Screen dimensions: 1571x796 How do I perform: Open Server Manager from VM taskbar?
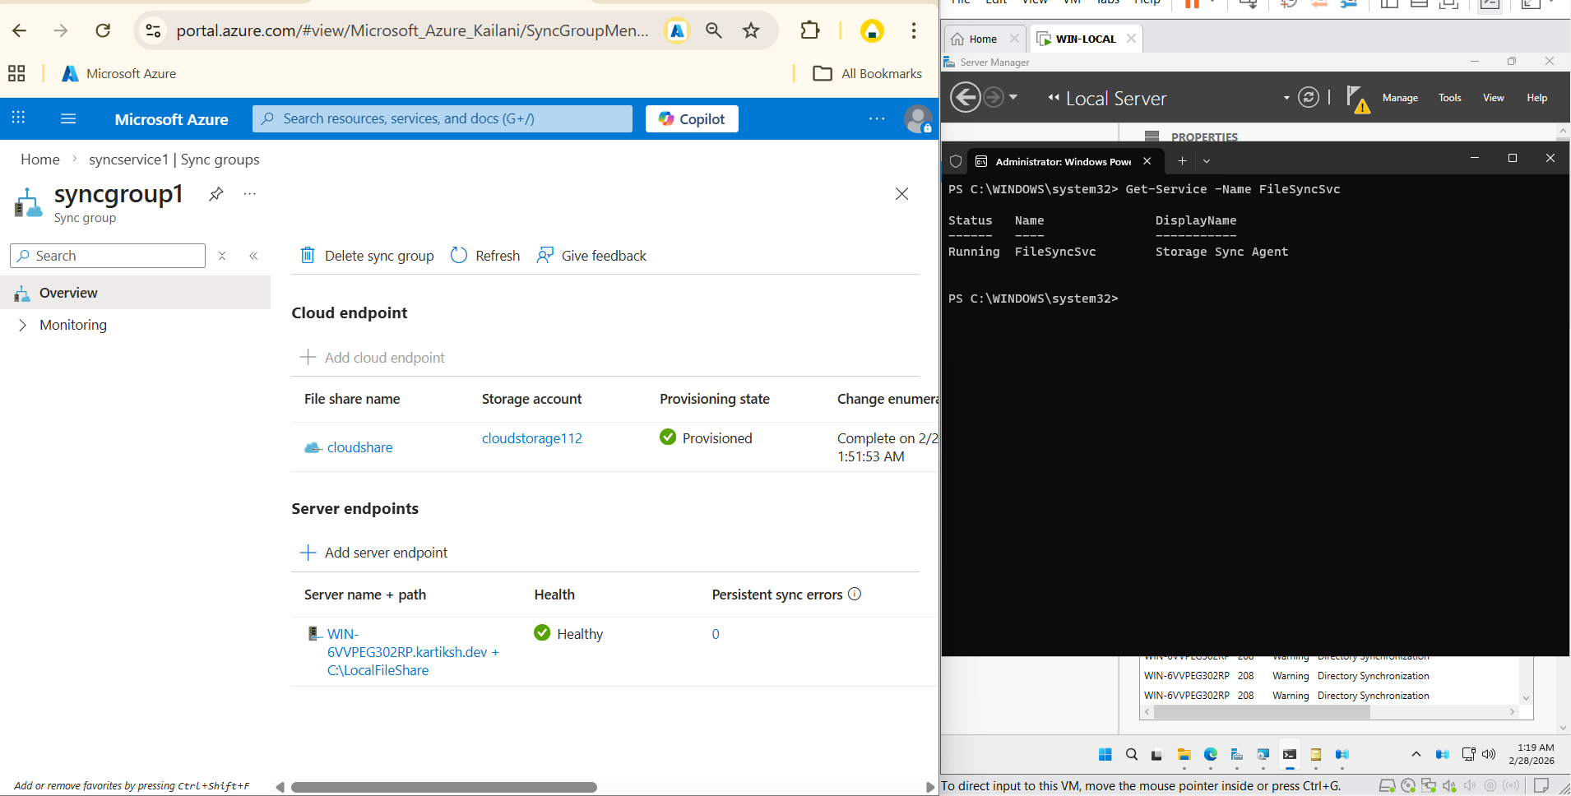(x=1237, y=755)
